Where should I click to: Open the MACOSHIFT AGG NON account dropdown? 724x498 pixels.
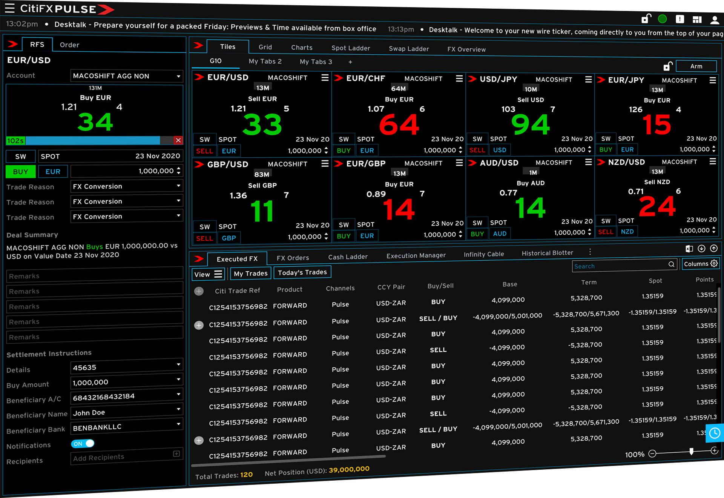126,76
